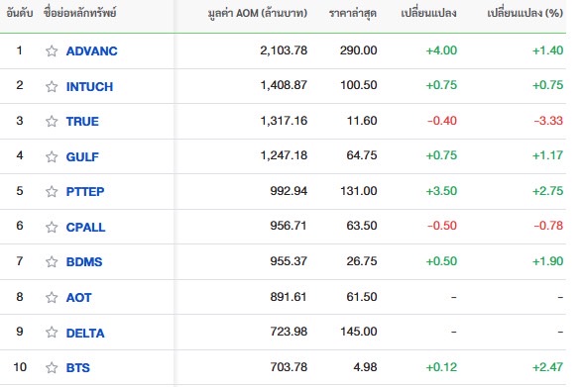Star the AOT stock row
The height and width of the screenshot is (387, 584).
(x=52, y=297)
